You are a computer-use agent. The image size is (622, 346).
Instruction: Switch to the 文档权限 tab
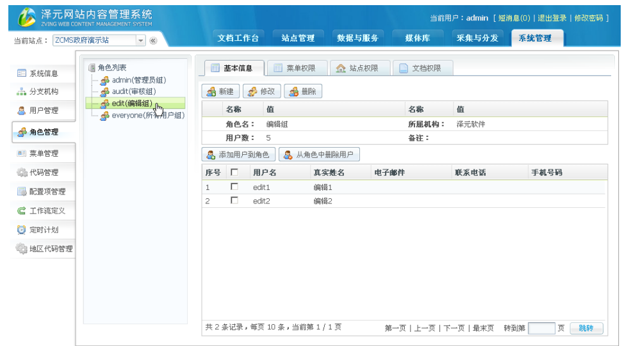pos(423,68)
